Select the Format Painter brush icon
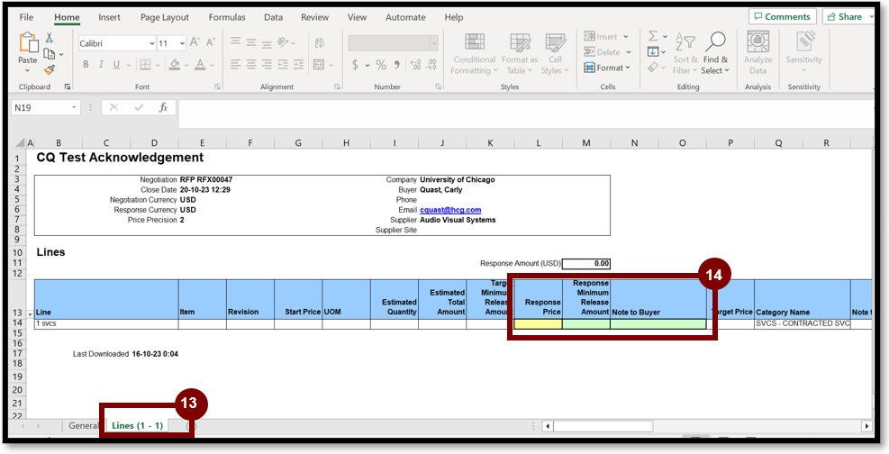 pos(50,69)
